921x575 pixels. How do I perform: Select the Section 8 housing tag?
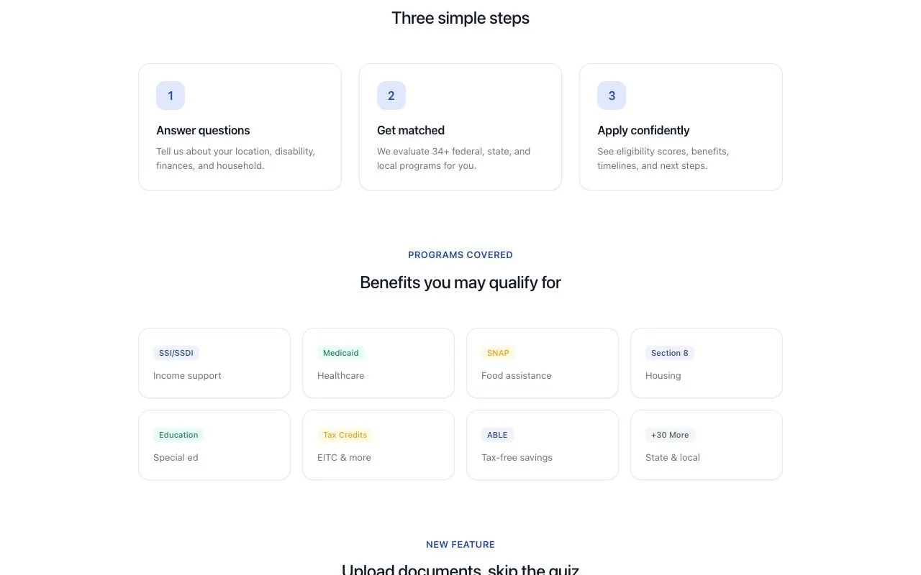coord(669,353)
